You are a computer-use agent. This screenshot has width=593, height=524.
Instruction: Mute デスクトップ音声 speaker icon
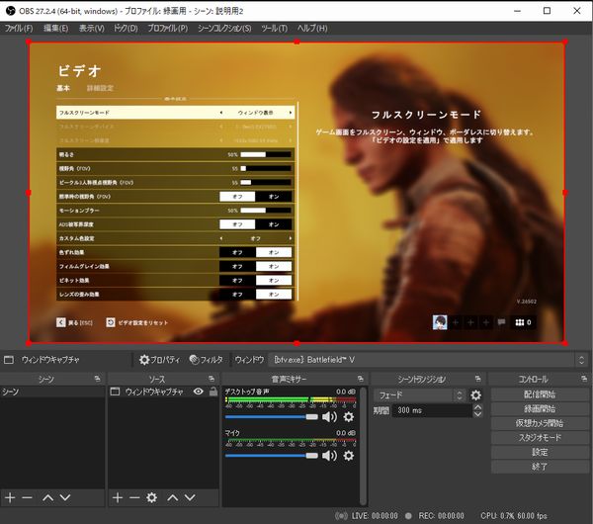click(x=329, y=417)
